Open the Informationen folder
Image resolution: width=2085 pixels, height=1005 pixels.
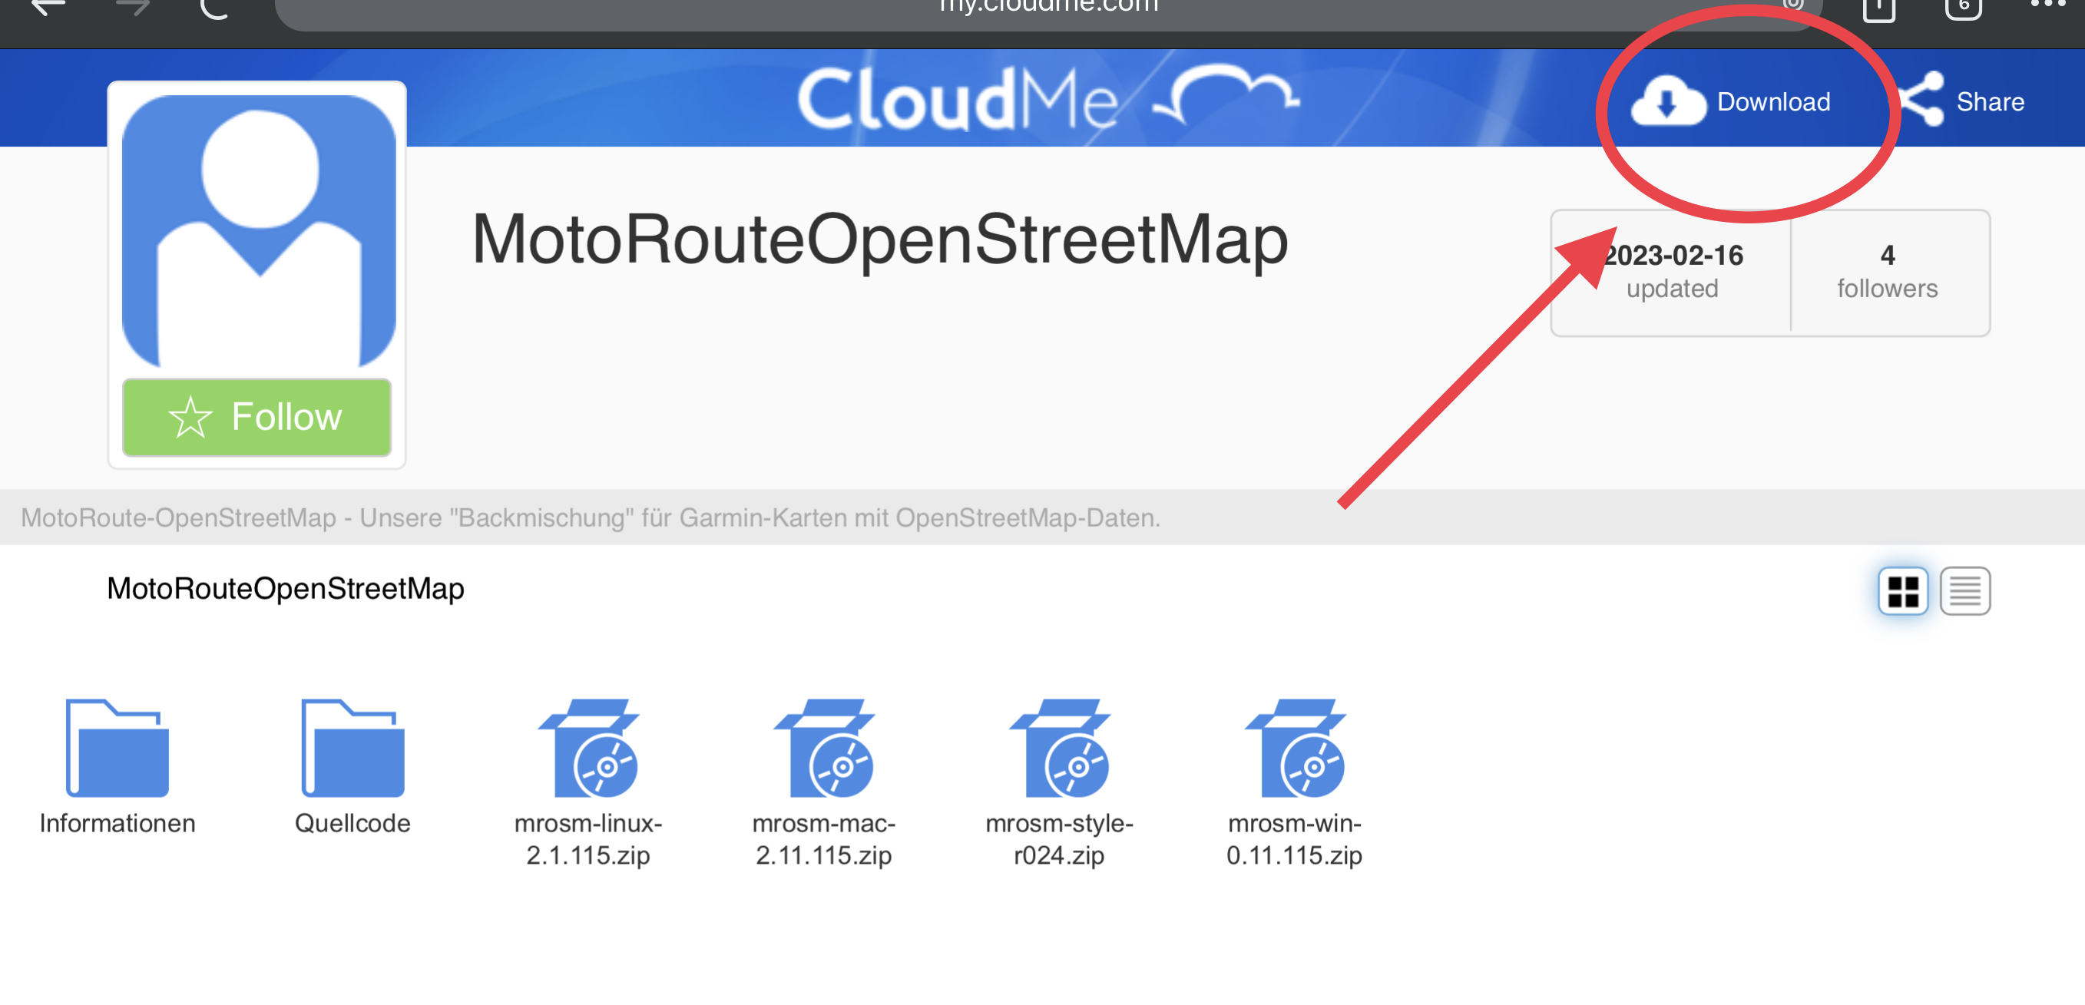pos(117,748)
